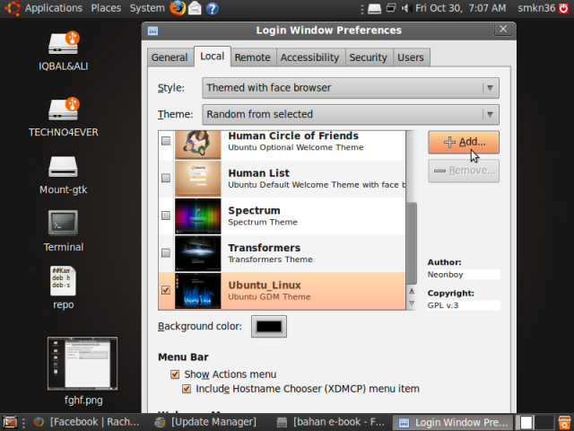
Task: Switch to bahan e-book taskbar window
Action: 331,422
